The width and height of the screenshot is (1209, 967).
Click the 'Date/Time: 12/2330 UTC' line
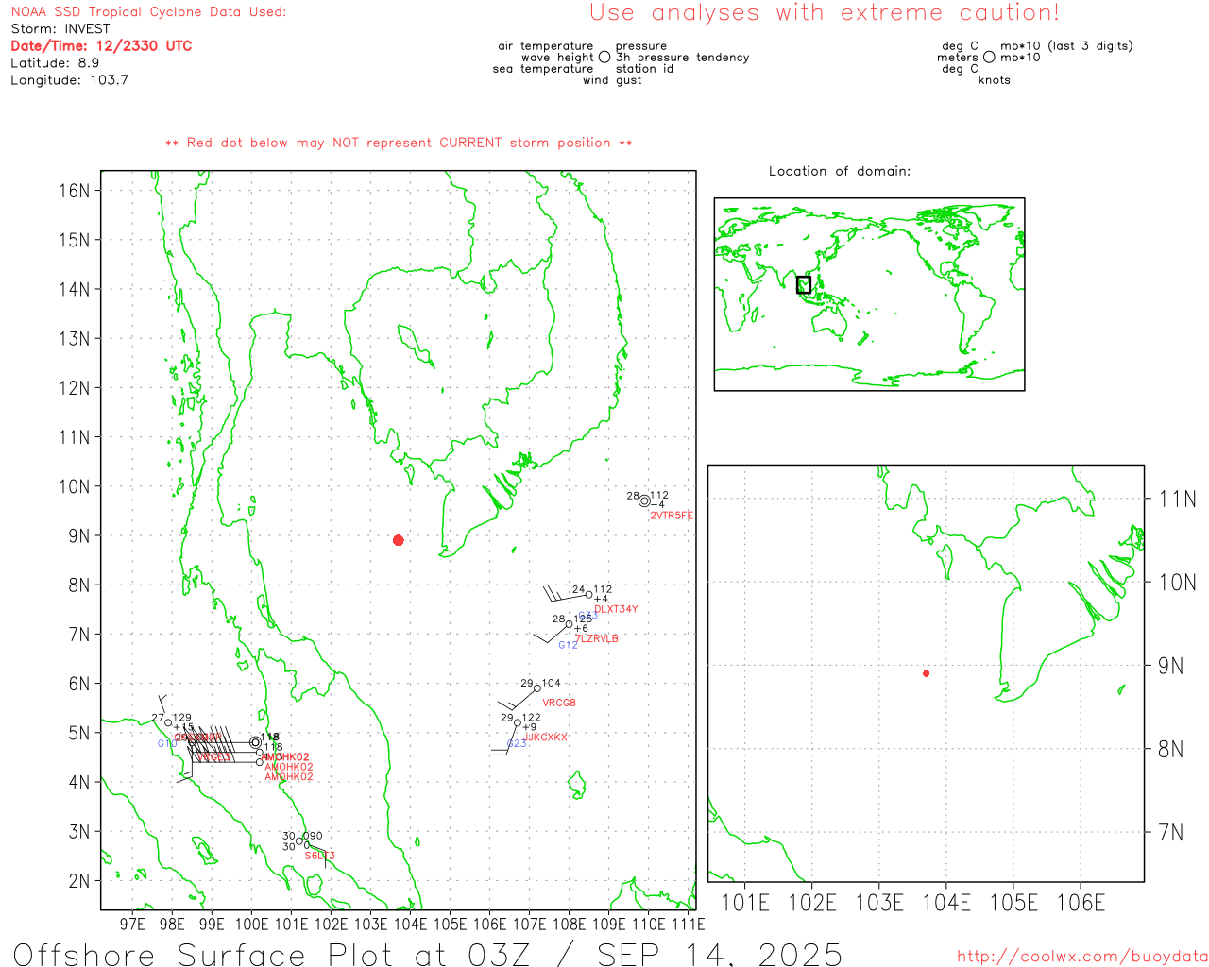(x=101, y=45)
